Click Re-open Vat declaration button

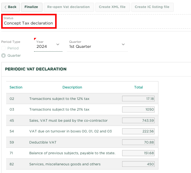click(x=69, y=7)
